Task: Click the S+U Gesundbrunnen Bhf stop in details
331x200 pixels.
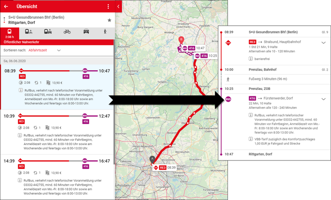Action: click(x=273, y=32)
